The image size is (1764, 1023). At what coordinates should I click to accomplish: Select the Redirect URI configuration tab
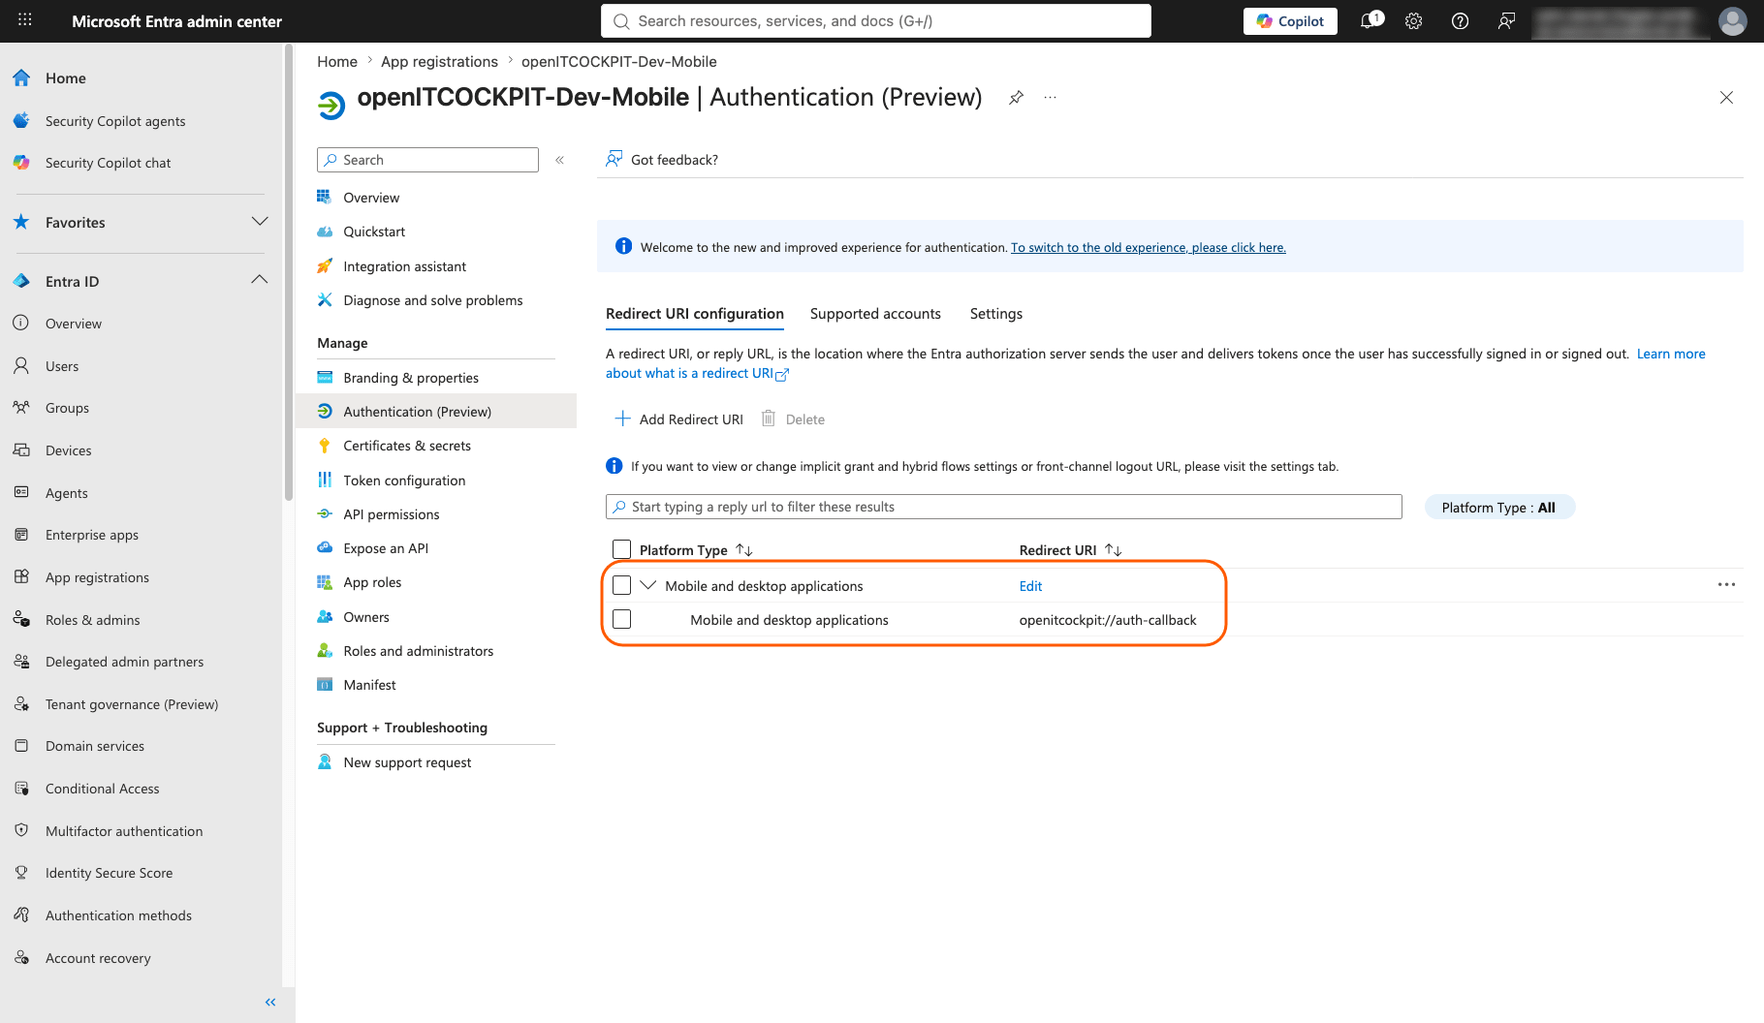695,314
